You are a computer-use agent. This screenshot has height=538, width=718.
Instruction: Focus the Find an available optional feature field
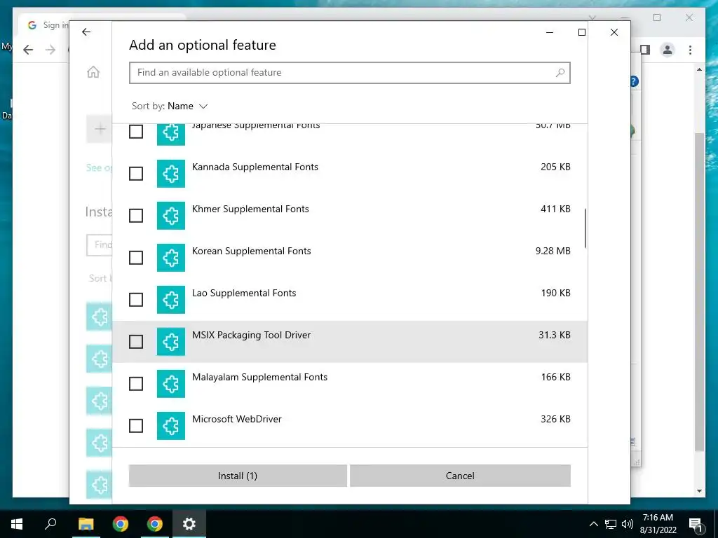350,73
